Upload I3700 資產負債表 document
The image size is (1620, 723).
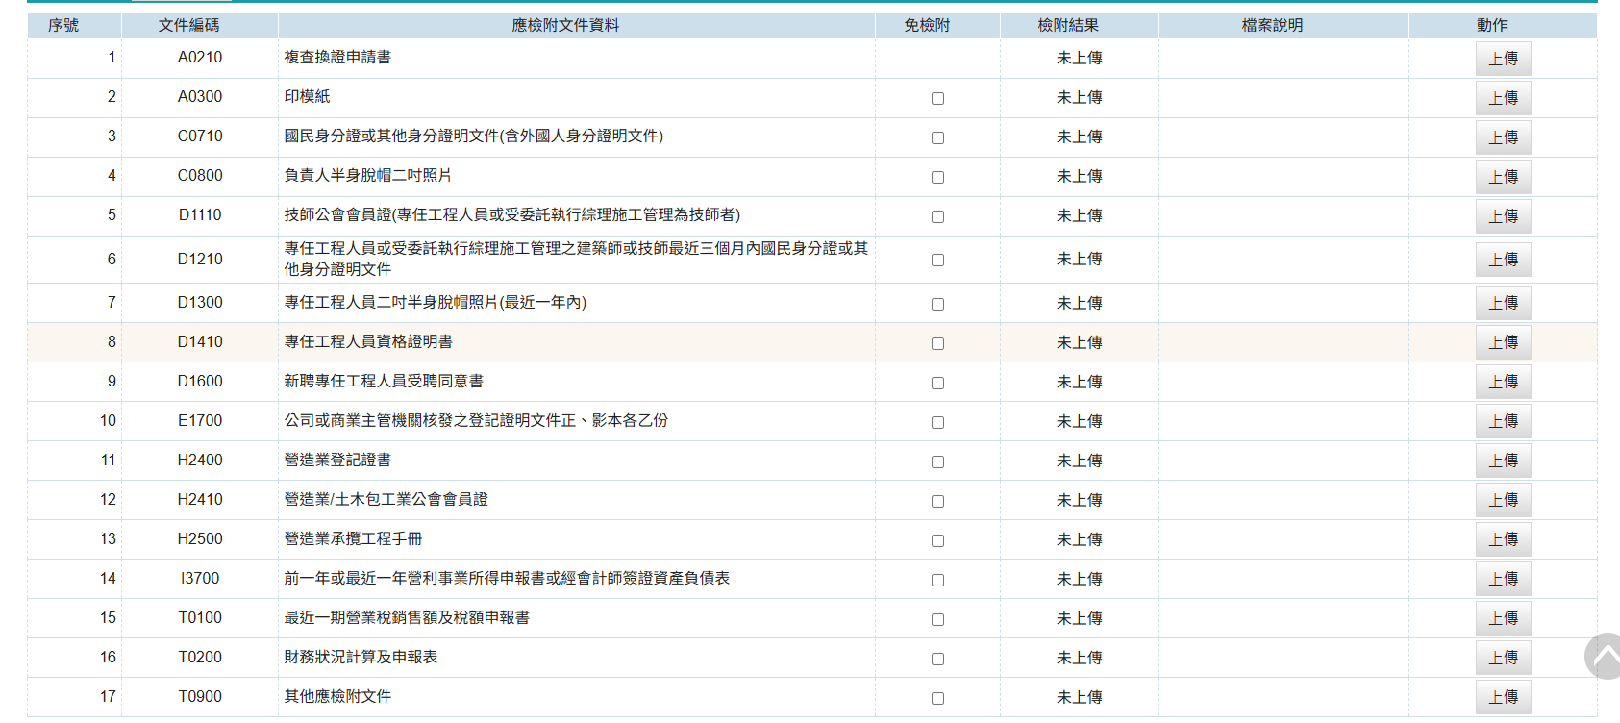click(x=1503, y=579)
